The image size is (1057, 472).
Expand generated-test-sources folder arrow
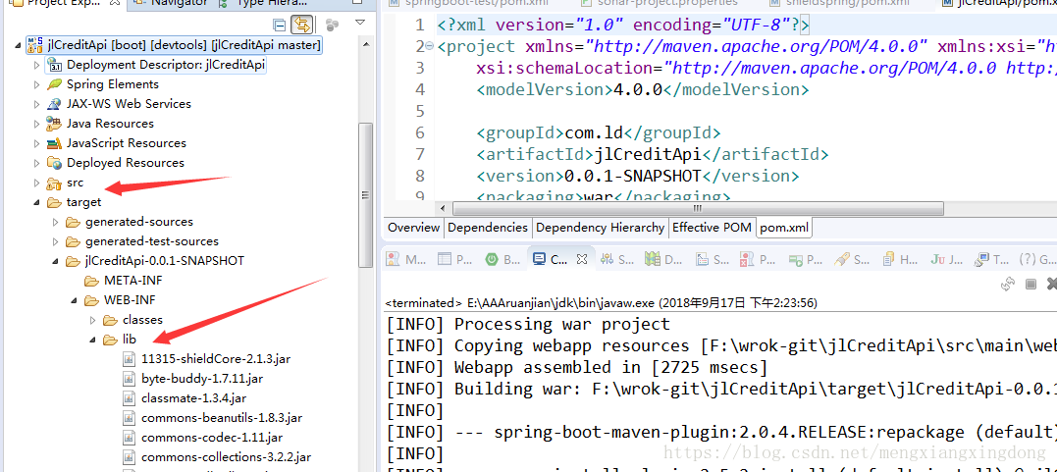click(56, 240)
